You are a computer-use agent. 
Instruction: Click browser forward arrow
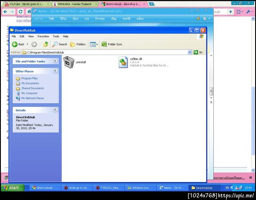(x=12, y=12)
